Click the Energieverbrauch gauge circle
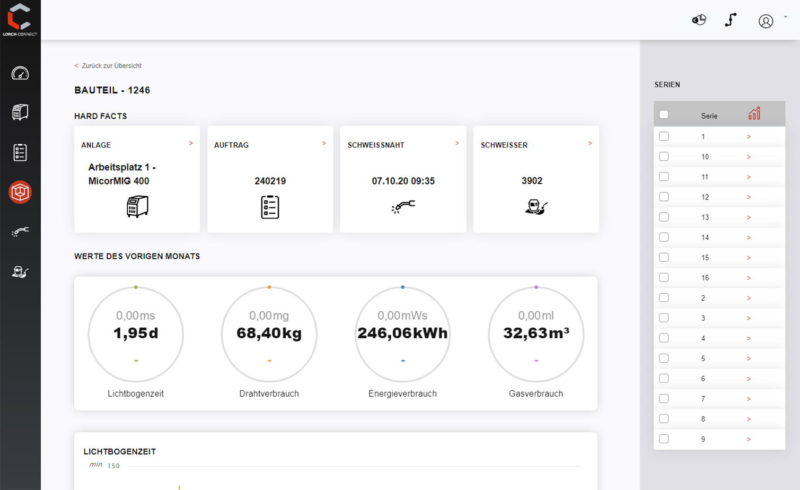 pos(402,334)
